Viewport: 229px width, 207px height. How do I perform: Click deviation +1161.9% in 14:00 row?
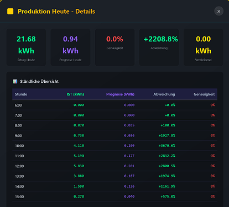click(x=167, y=186)
